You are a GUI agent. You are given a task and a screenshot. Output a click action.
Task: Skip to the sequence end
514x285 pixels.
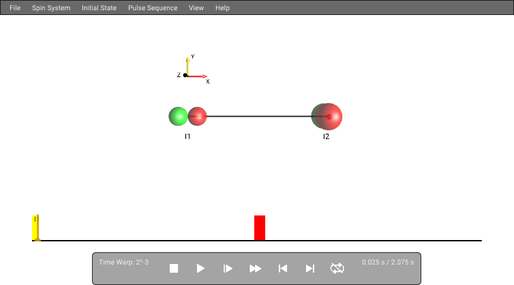tap(310, 269)
